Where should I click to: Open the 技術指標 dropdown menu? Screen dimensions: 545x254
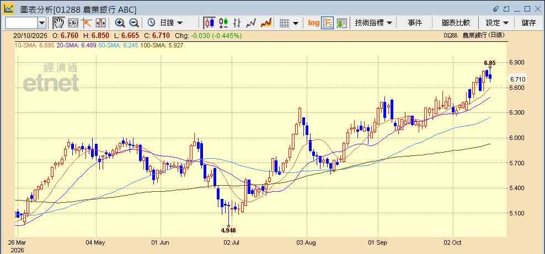pyautogui.click(x=373, y=23)
